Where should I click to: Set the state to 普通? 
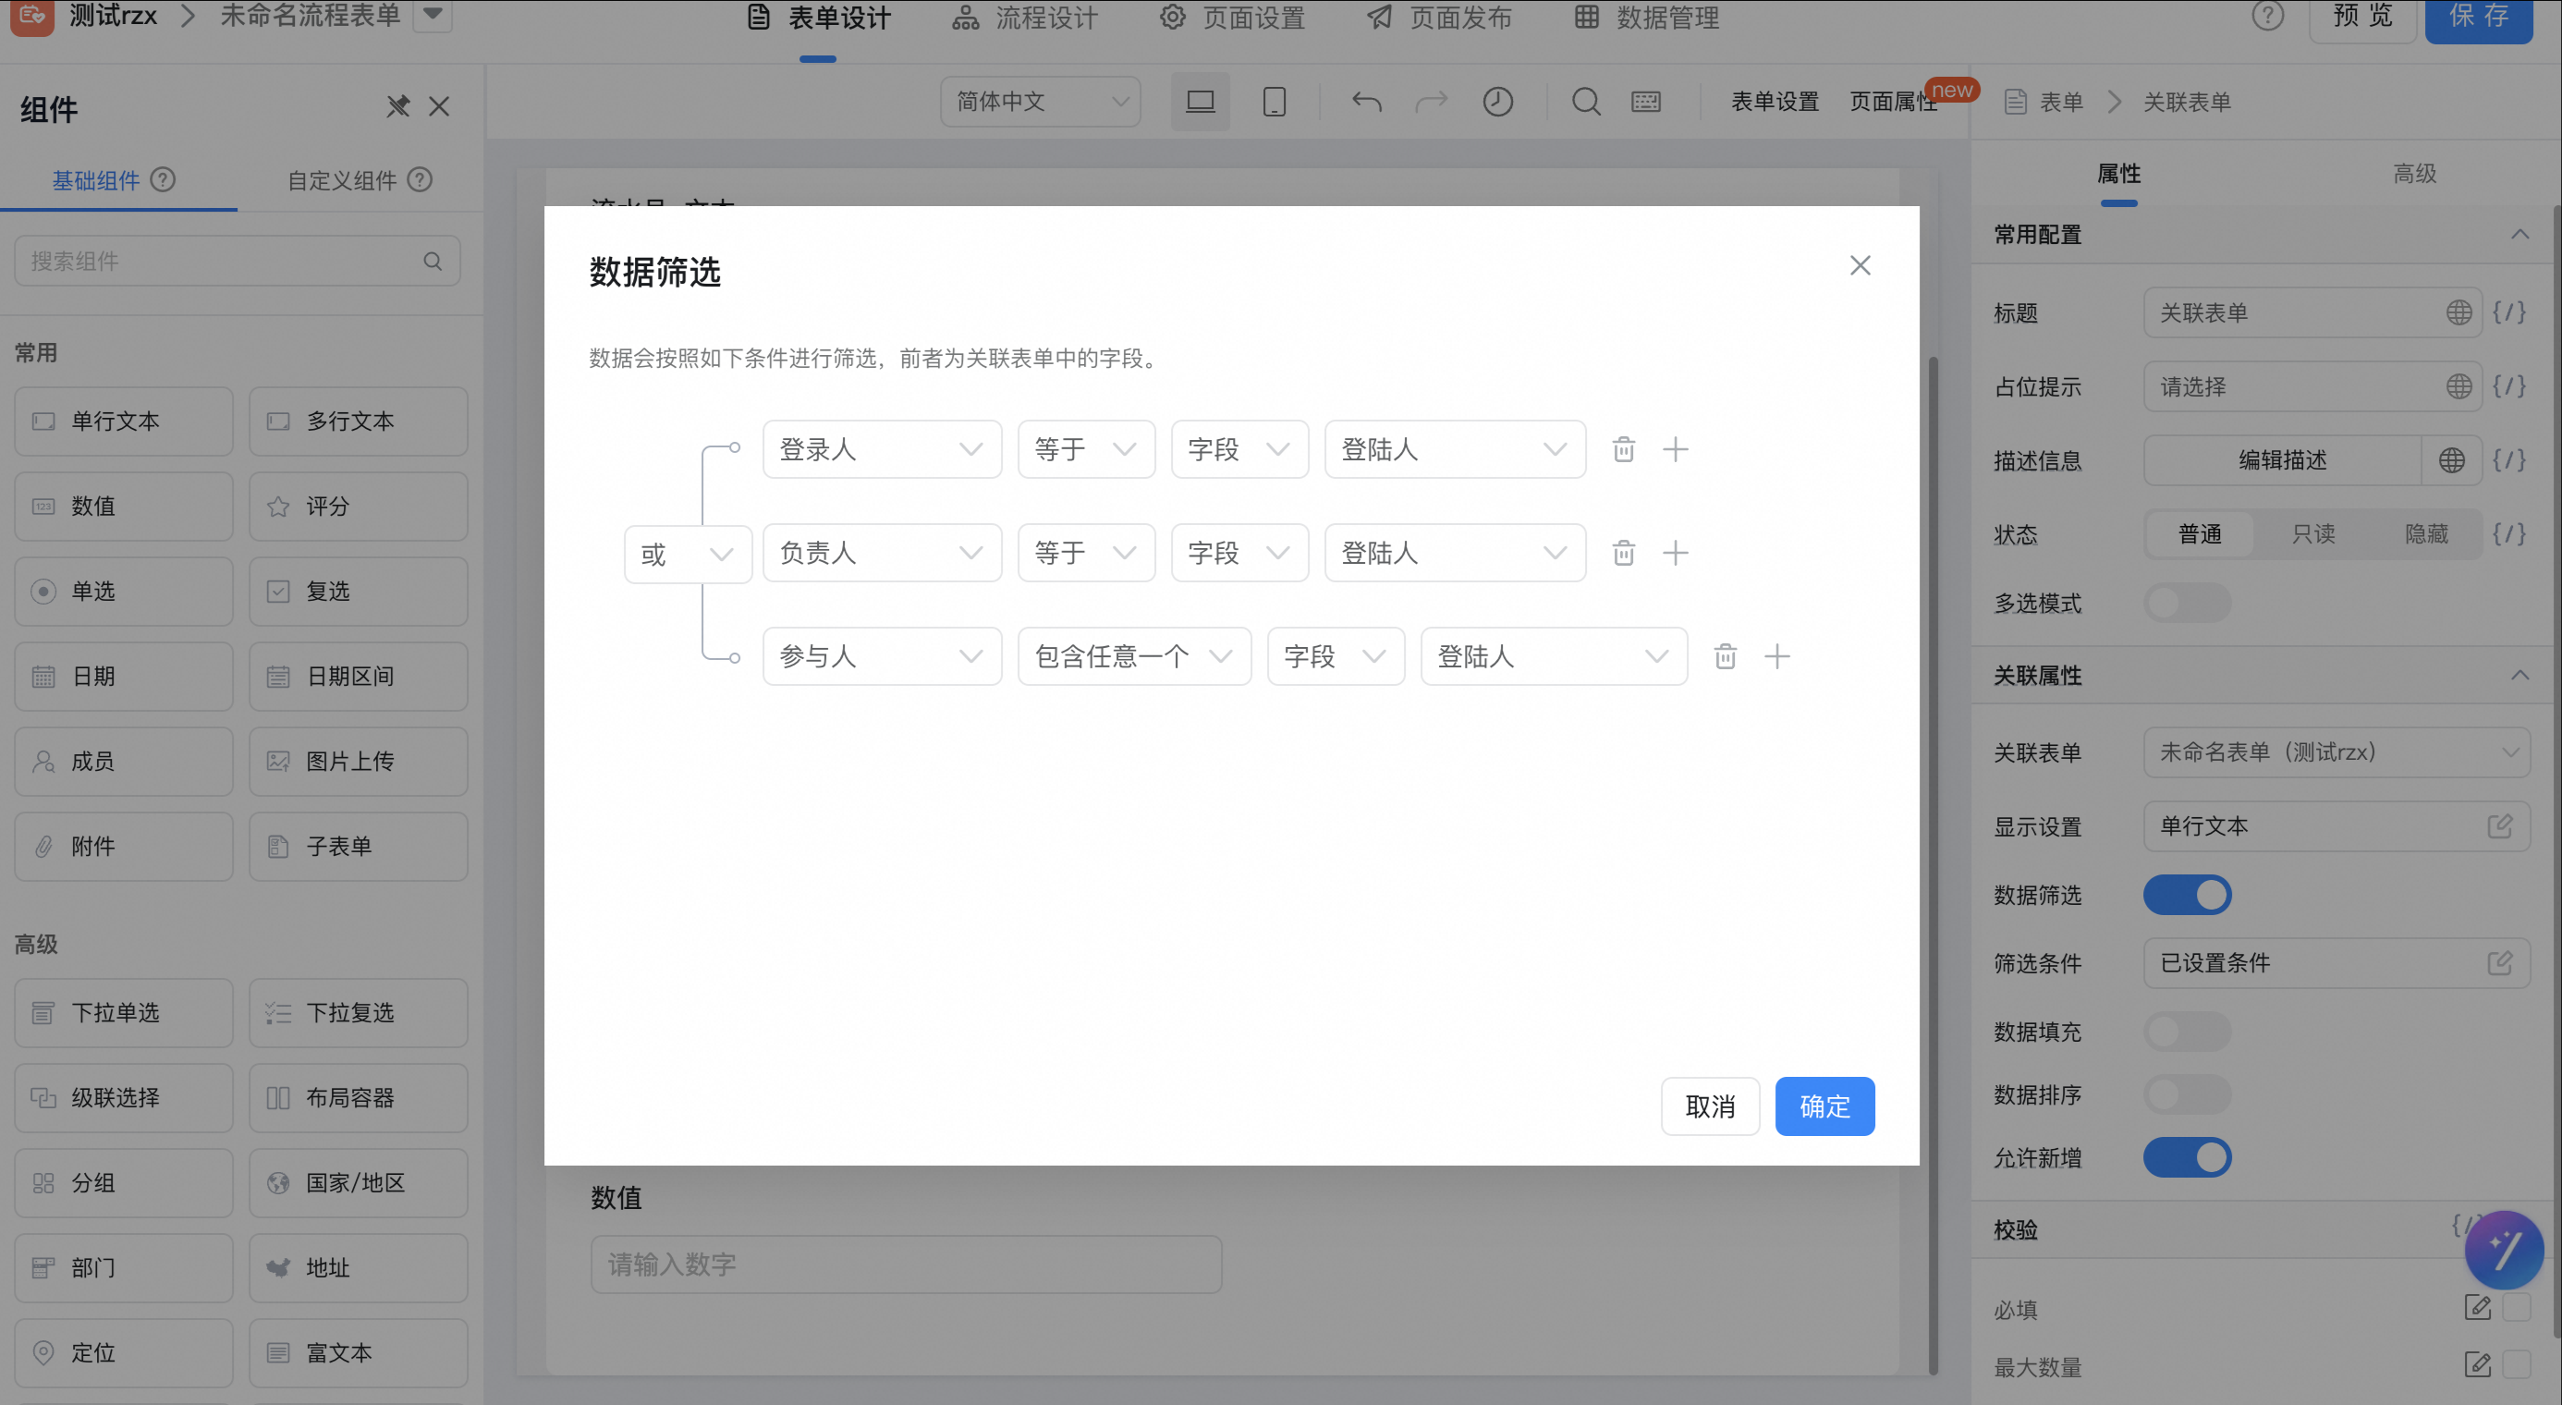[2200, 534]
